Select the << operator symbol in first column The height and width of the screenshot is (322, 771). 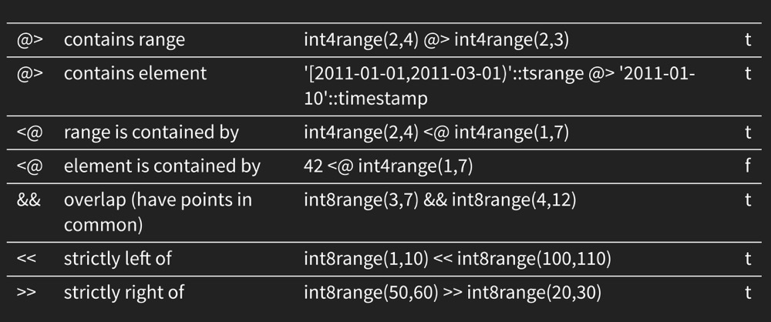click(x=29, y=258)
